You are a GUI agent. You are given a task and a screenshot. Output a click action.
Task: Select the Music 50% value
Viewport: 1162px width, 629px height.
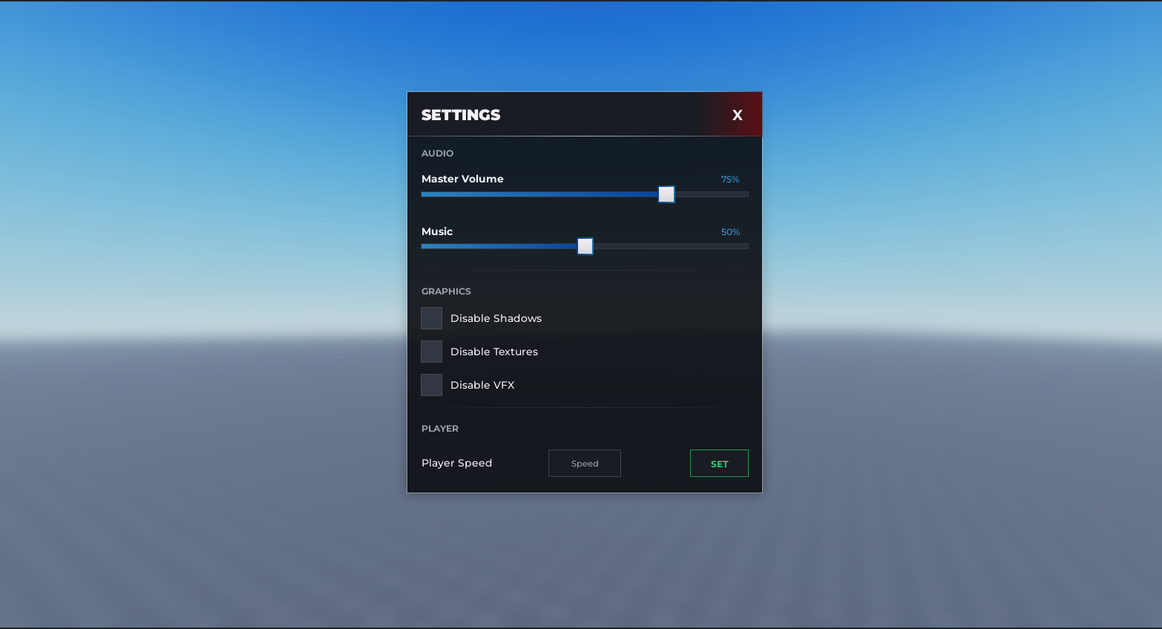click(x=730, y=232)
